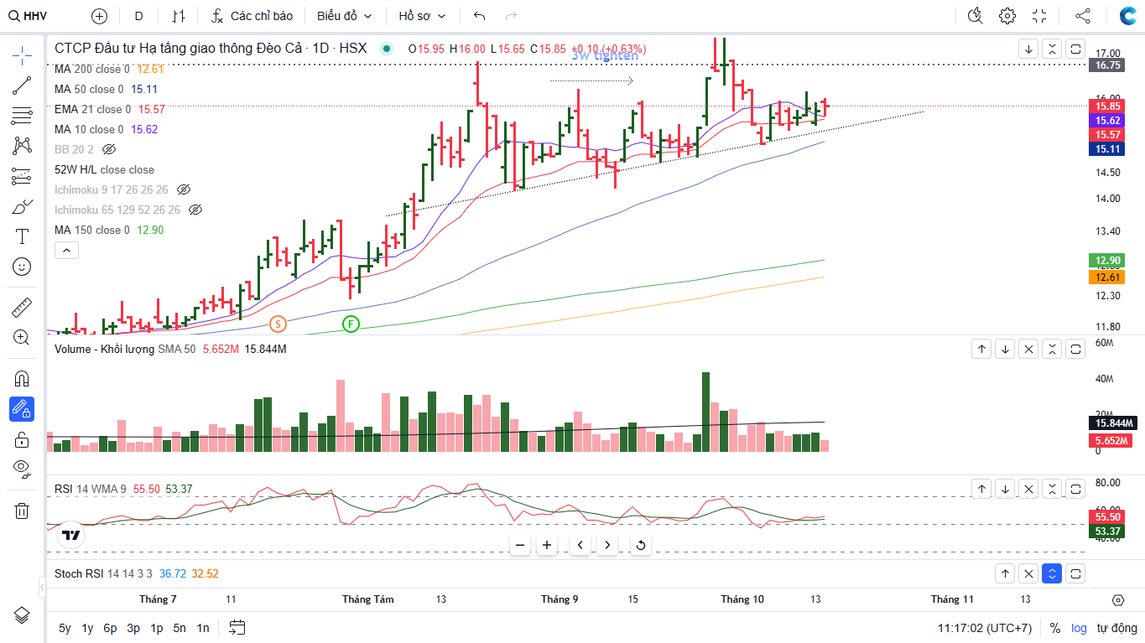This screenshot has height=643, width=1145.
Task: Select the 3p time range
Action: coord(133,628)
